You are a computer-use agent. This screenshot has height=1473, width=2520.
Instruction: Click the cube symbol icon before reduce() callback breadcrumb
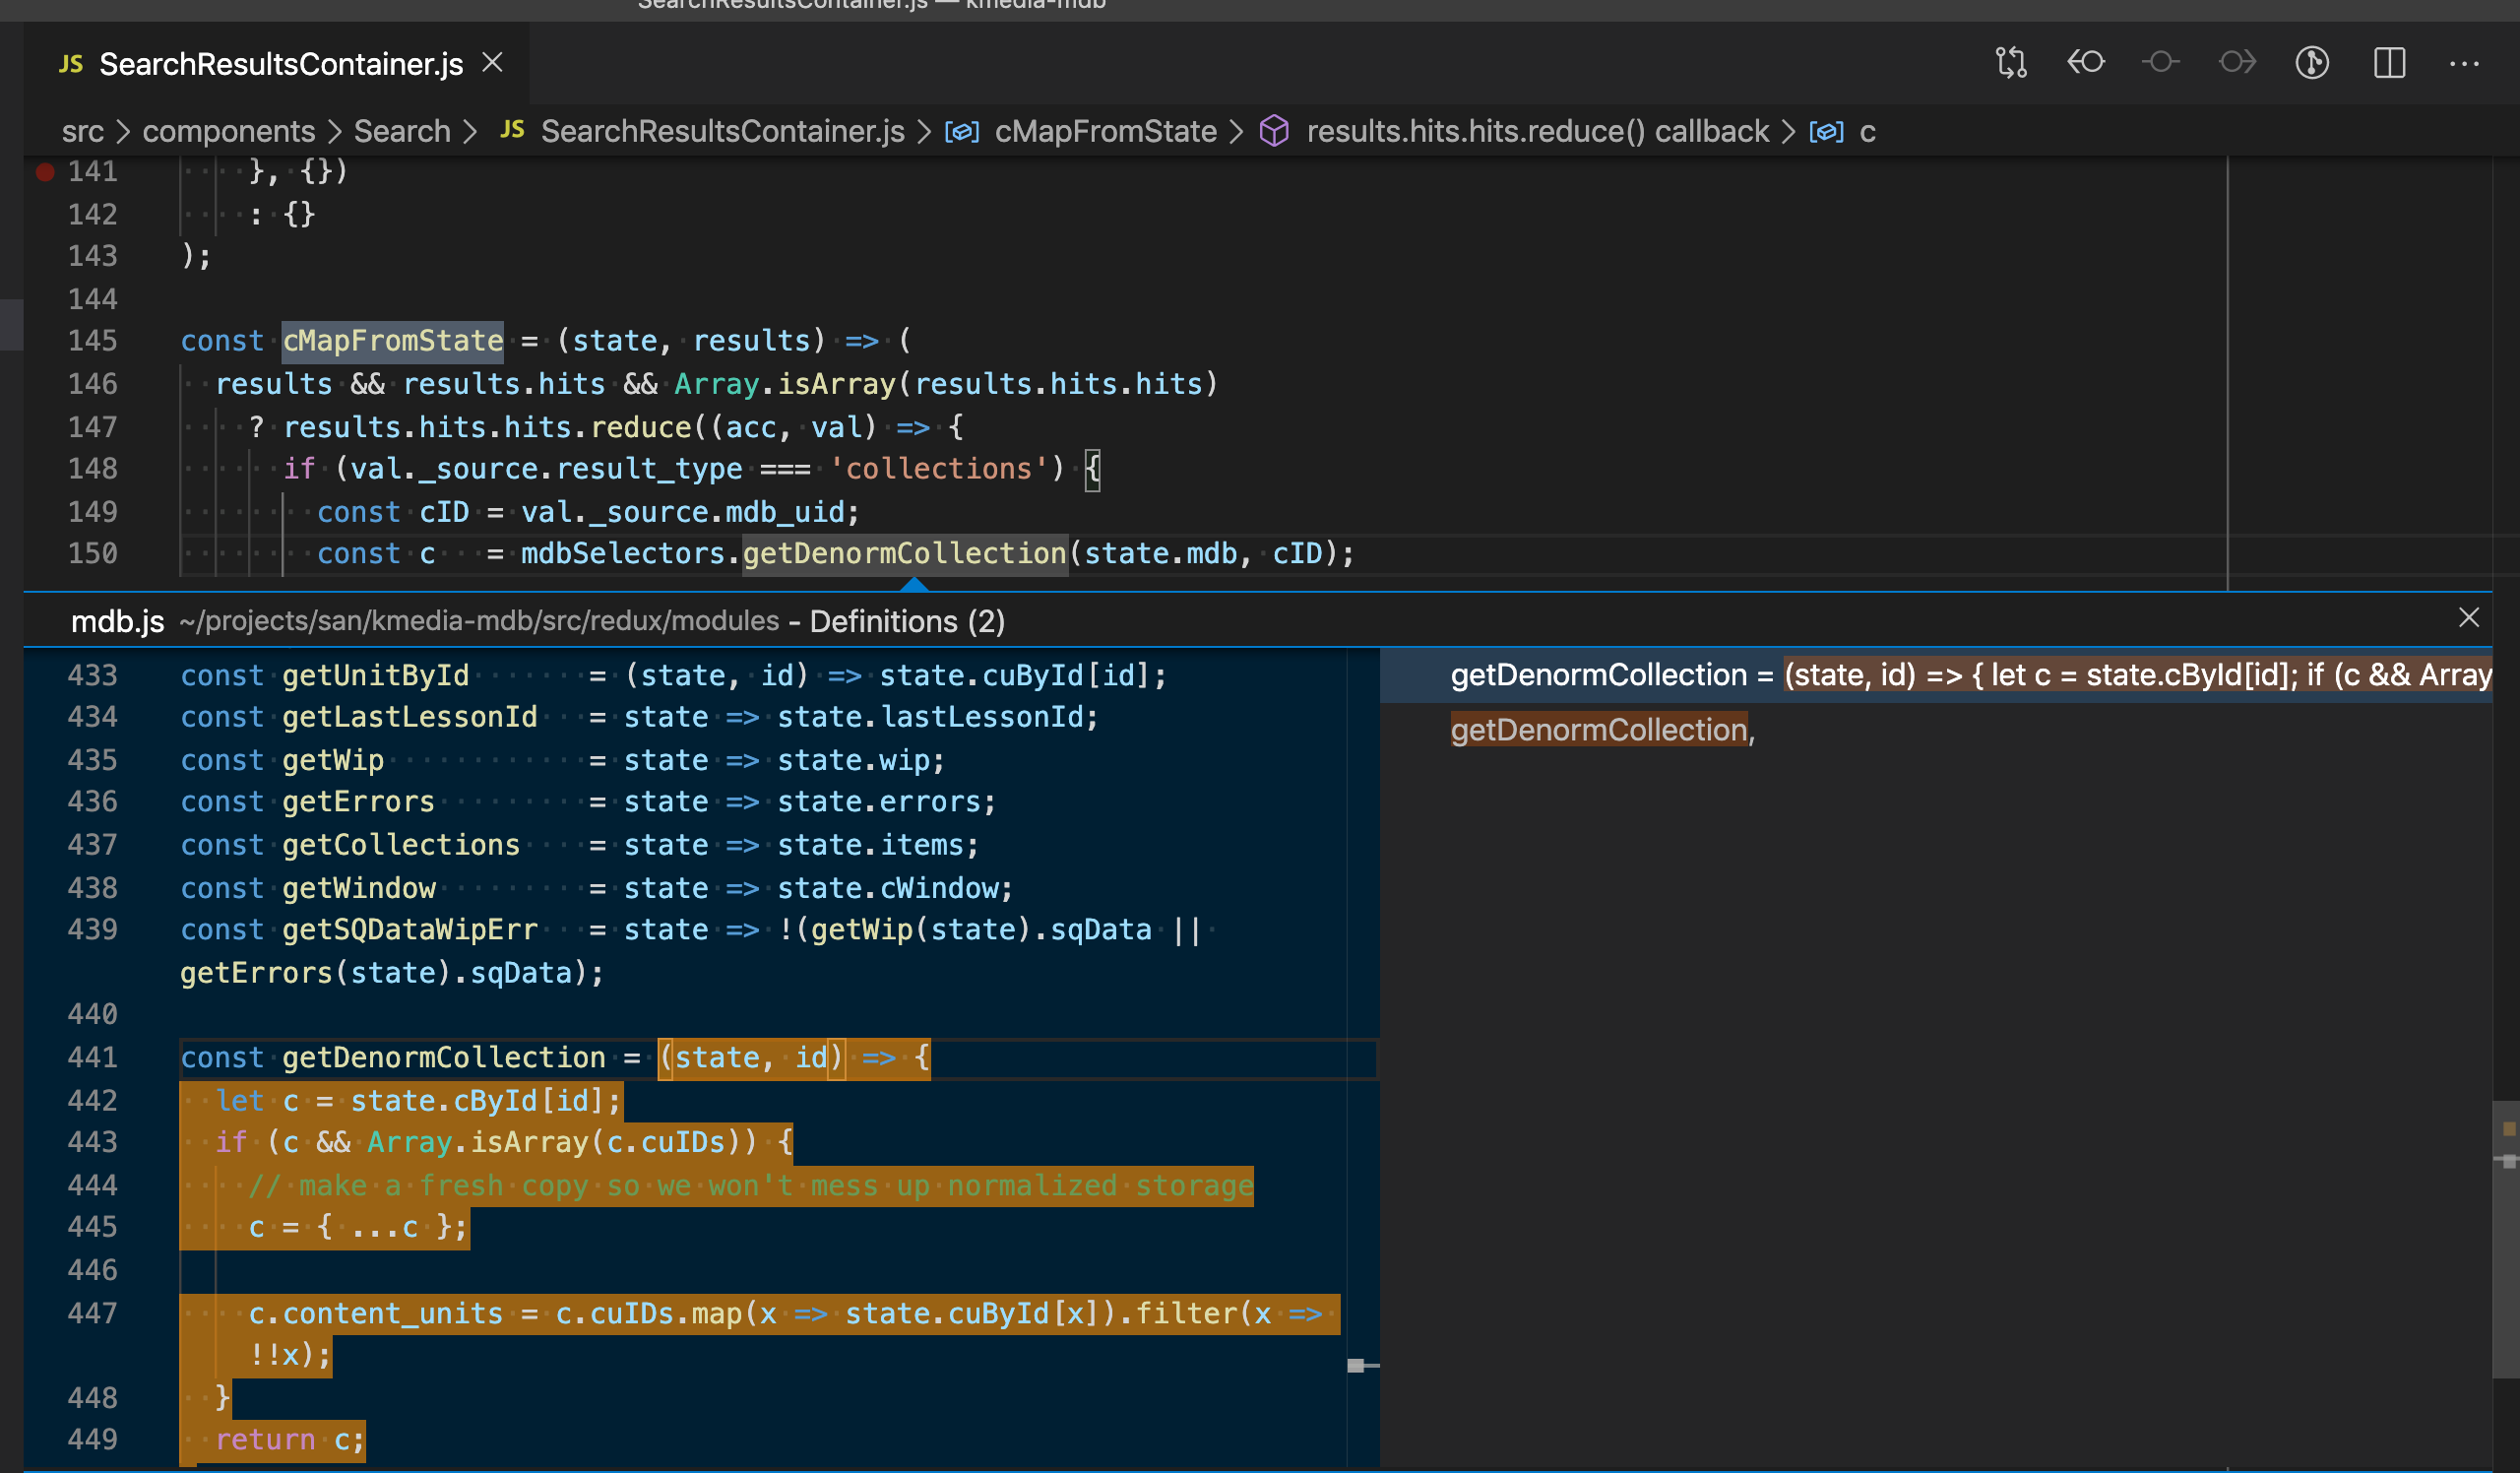pyautogui.click(x=1274, y=130)
